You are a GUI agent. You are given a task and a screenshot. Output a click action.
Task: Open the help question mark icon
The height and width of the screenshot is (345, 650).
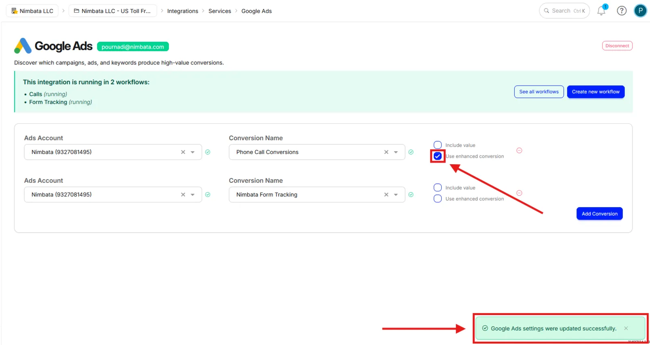[x=622, y=11]
